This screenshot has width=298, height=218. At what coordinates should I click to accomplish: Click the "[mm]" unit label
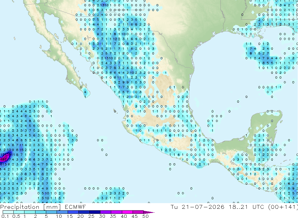(52, 207)
